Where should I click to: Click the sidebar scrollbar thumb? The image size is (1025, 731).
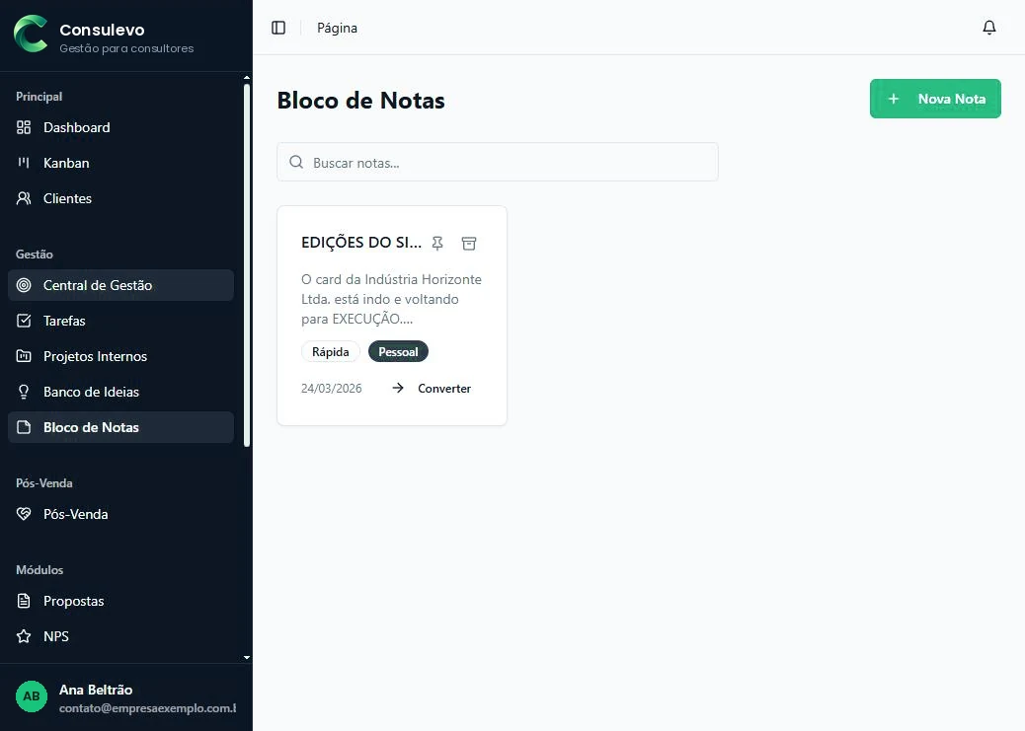pos(247,266)
